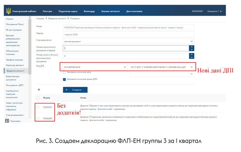The image size is (241, 152).
Task: Tick the checkbox for form F0133109
Action: point(38,107)
